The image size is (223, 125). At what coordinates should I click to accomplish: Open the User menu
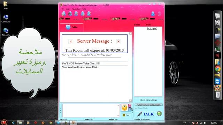(68, 9)
